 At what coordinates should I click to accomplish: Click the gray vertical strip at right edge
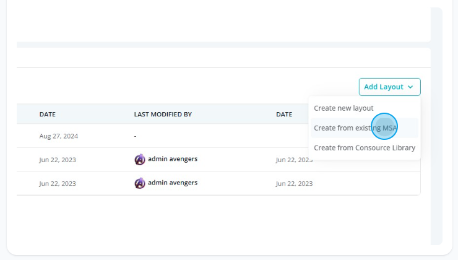coord(436,126)
